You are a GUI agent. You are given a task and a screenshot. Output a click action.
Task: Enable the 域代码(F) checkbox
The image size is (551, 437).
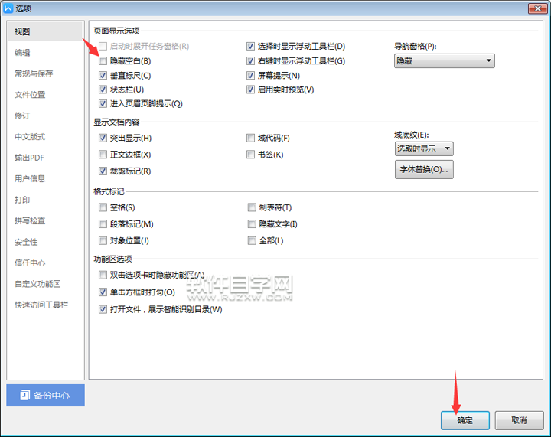click(x=250, y=138)
